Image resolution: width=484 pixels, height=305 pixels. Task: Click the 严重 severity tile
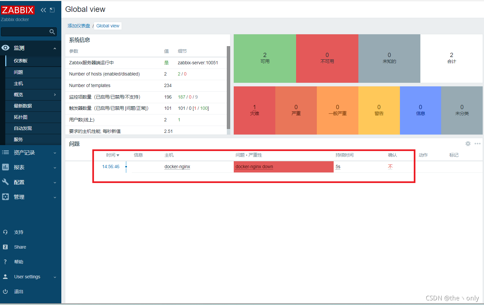point(296,110)
